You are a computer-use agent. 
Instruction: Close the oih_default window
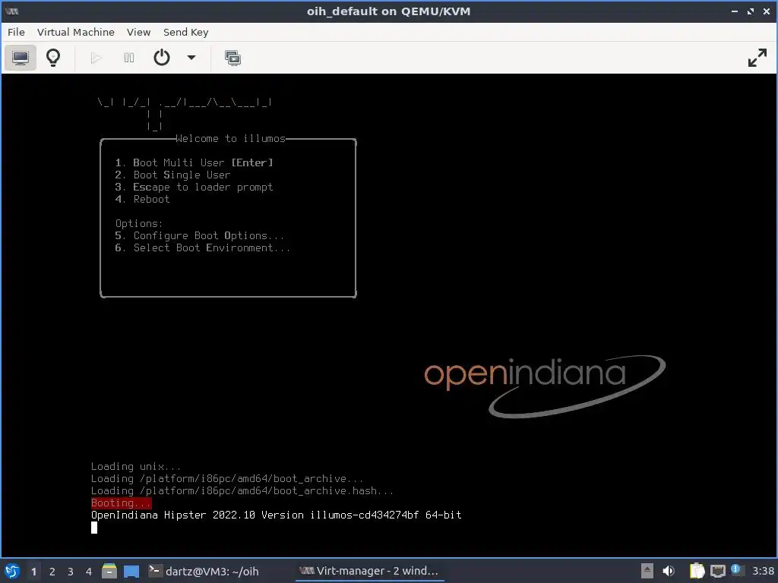tap(766, 11)
